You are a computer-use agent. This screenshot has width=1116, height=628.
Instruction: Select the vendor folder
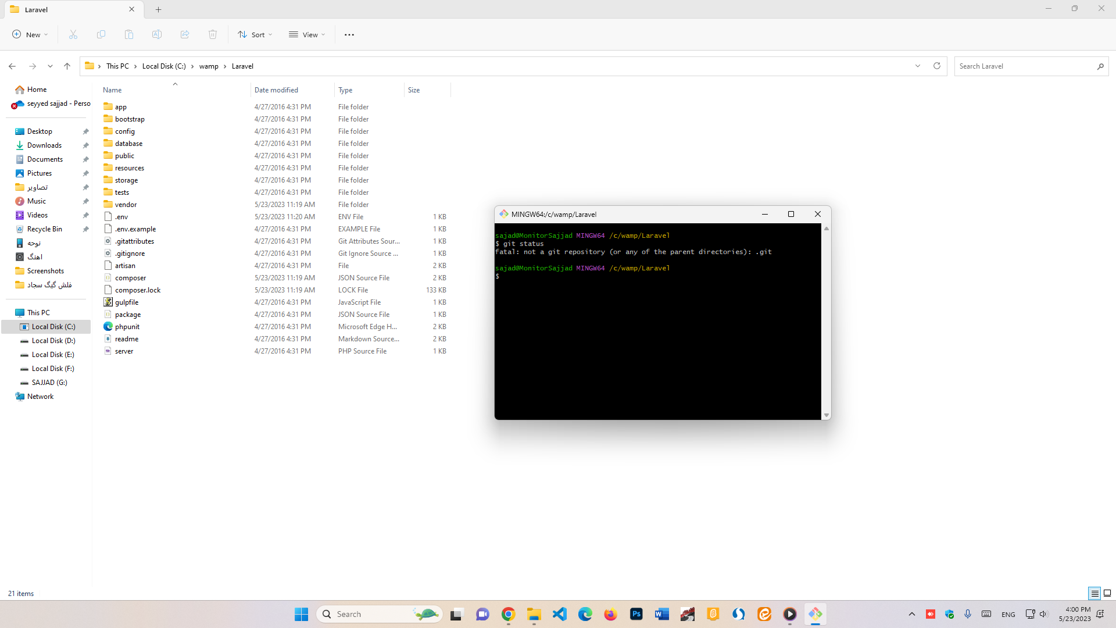[x=126, y=205]
